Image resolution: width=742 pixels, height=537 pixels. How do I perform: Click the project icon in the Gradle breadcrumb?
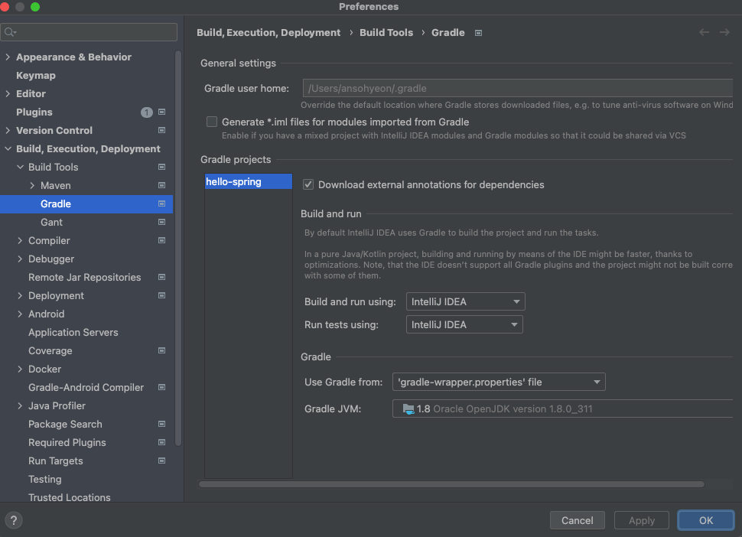[478, 33]
